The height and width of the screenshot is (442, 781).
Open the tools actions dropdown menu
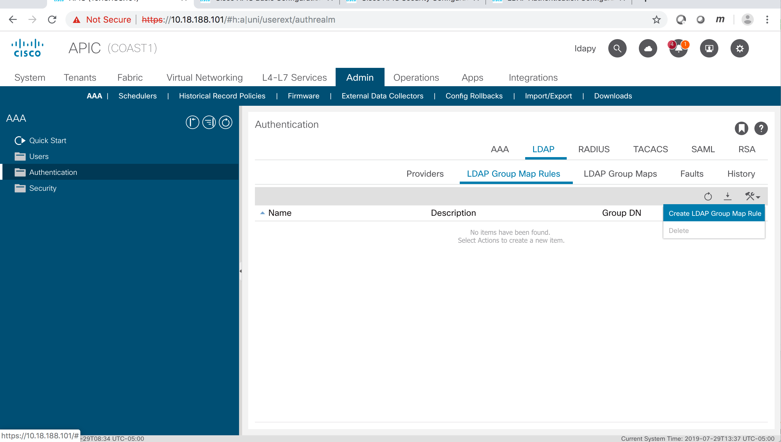[752, 196]
